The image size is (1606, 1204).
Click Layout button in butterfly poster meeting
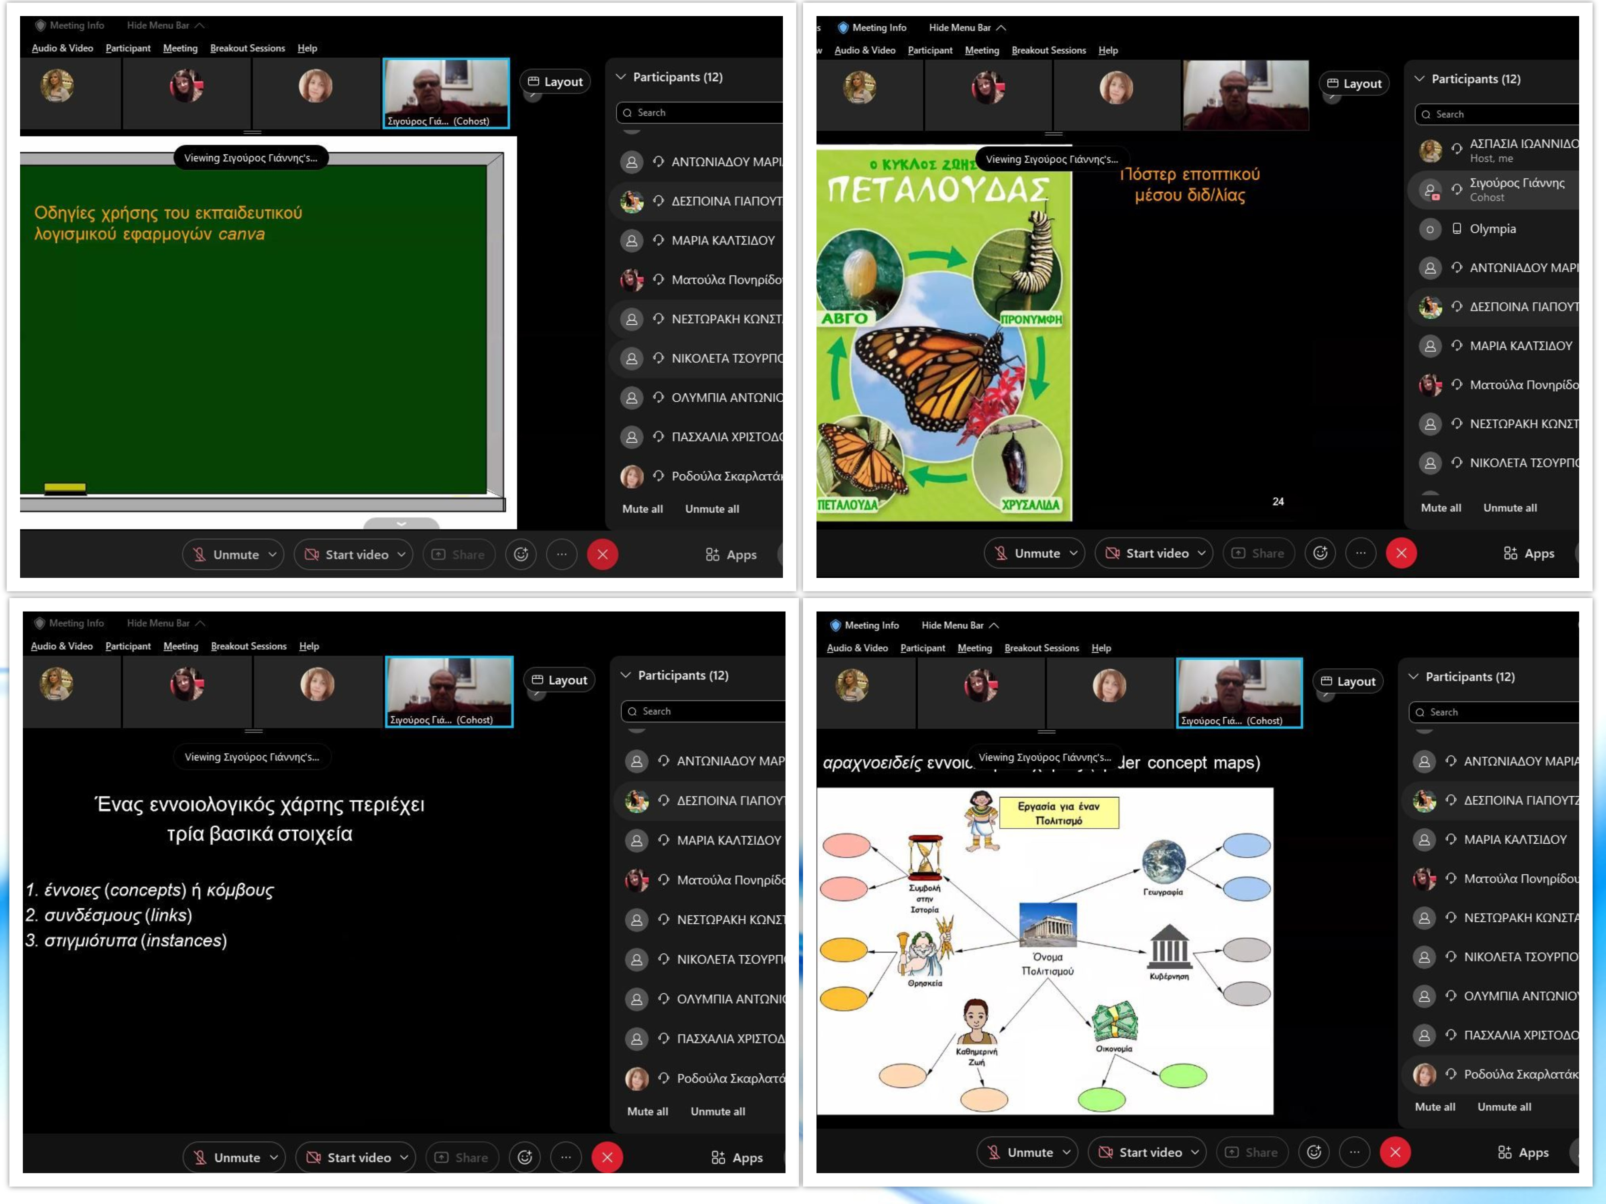pos(1354,83)
